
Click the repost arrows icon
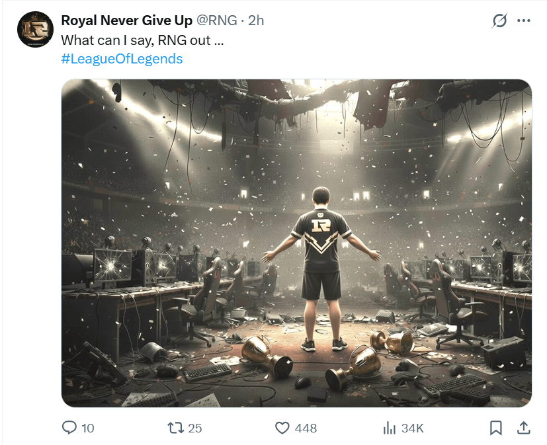click(x=176, y=428)
